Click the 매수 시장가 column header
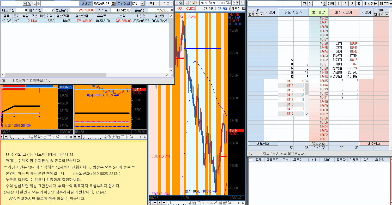 pyautogui.click(x=344, y=12)
